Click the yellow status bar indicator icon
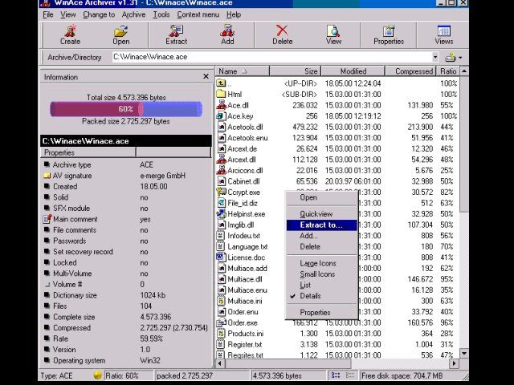514x385 pixels. (x=97, y=375)
